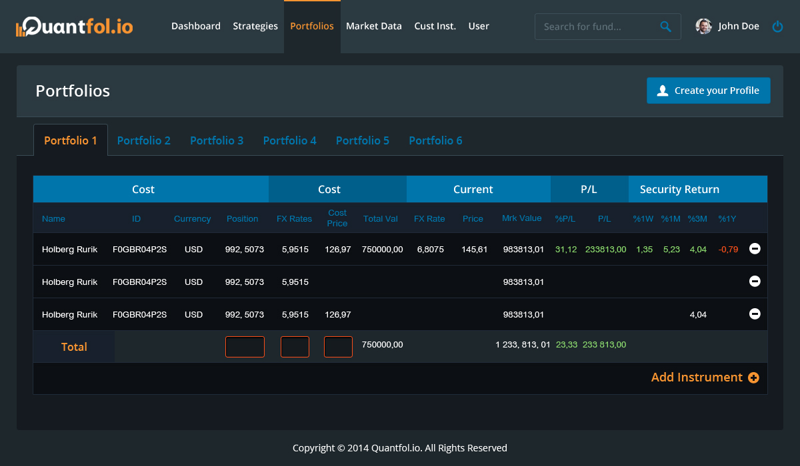This screenshot has width=800, height=466.
Task: Open the Portfolio 6 tab
Action: (x=435, y=140)
